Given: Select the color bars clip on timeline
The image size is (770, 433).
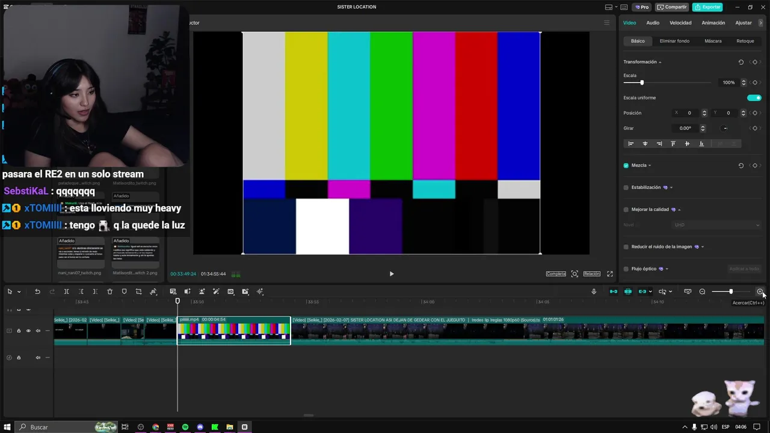Looking at the screenshot, I should [233, 331].
